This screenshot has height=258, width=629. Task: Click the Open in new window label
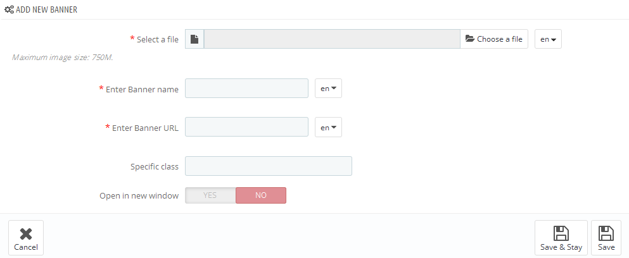click(x=139, y=196)
